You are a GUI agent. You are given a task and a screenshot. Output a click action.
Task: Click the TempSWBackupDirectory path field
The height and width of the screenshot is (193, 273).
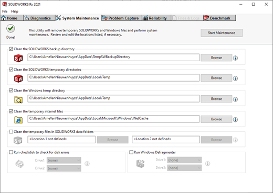coord(113,58)
